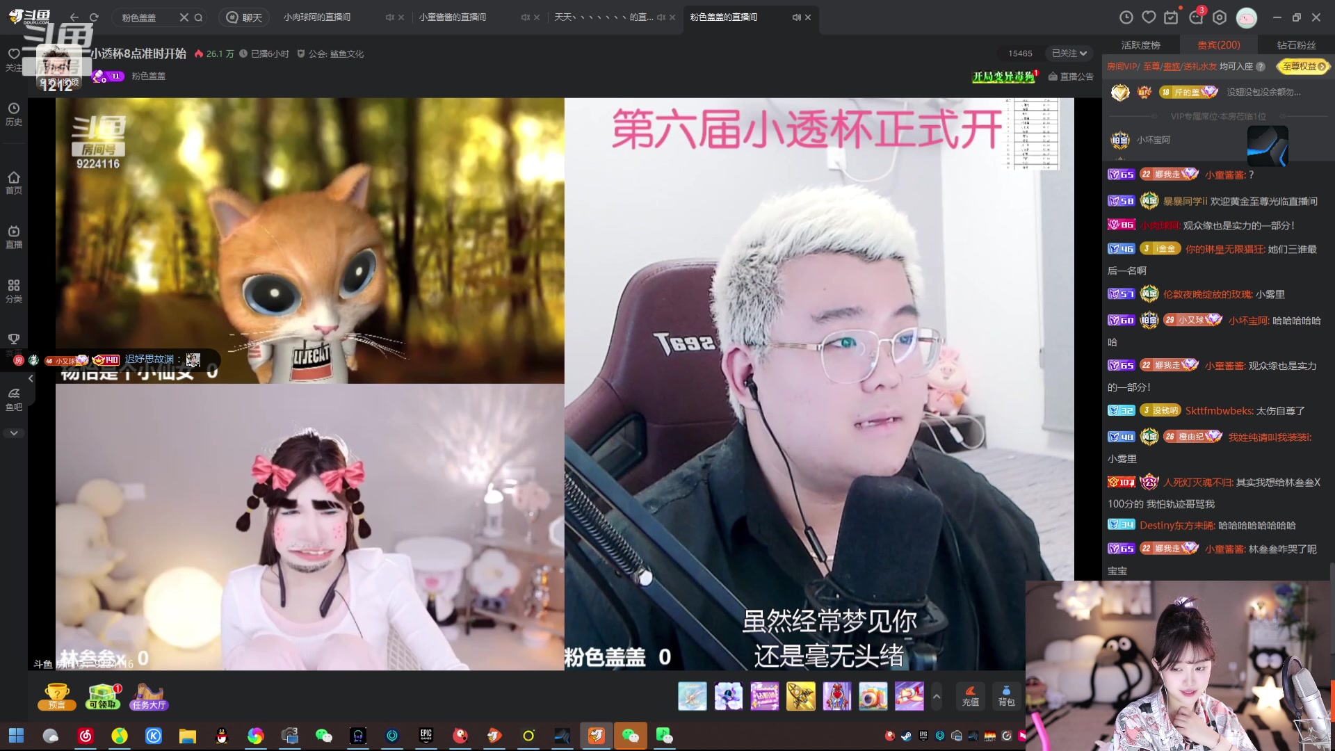Open the 任务大厅 task hall icon
The image size is (1335, 751).
coord(148,696)
